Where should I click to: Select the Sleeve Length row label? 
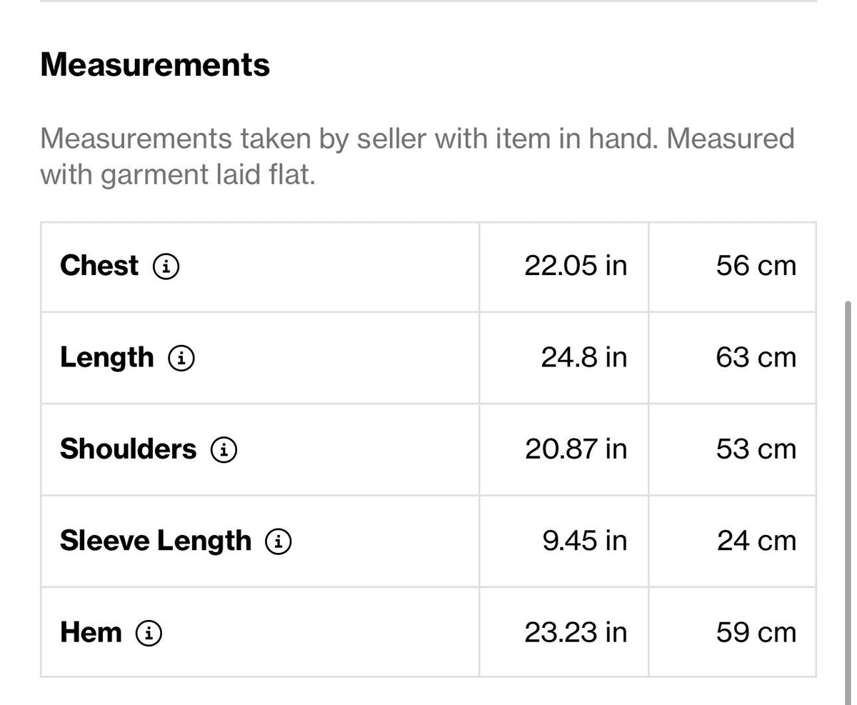click(x=156, y=541)
